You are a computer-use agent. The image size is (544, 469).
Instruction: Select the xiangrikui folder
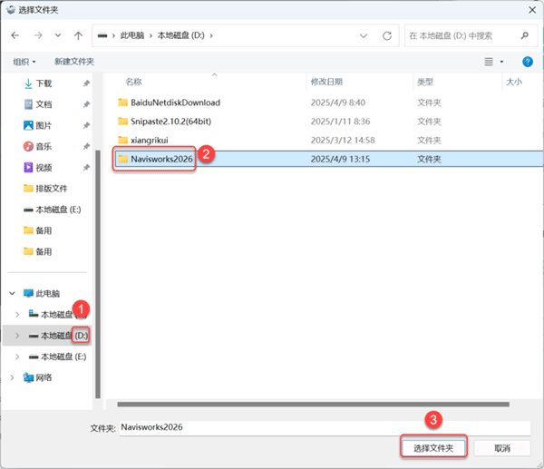pos(150,141)
